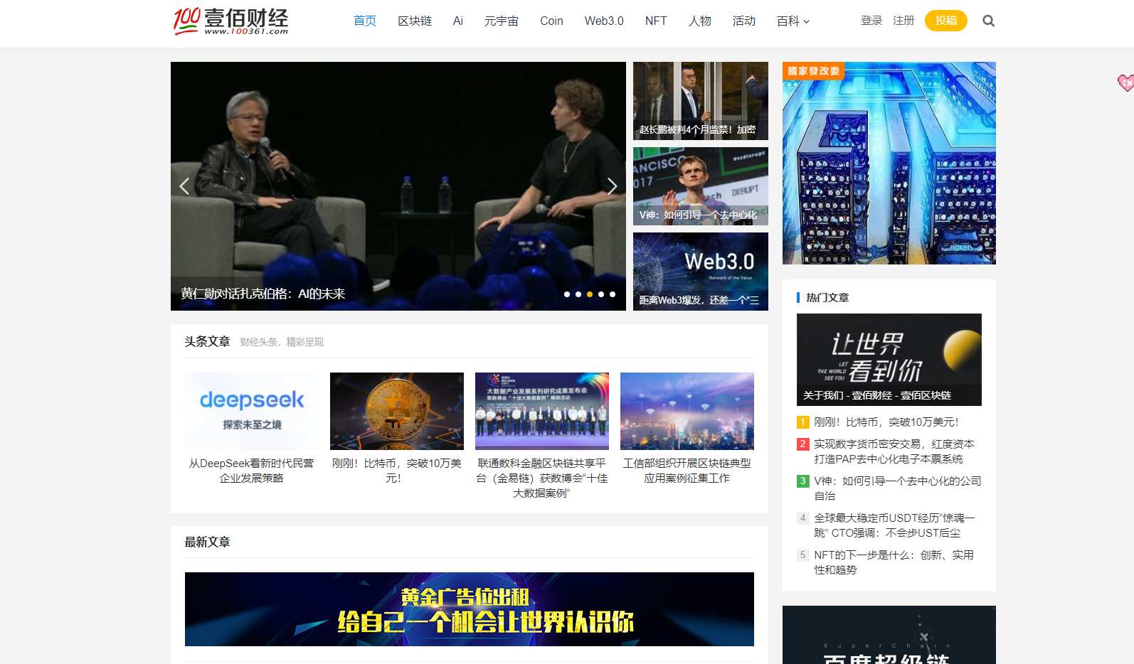Image resolution: width=1134 pixels, height=664 pixels.
Task: Open the 活动 nav section
Action: 744,21
